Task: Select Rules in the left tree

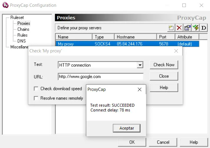Action: (x=22, y=35)
